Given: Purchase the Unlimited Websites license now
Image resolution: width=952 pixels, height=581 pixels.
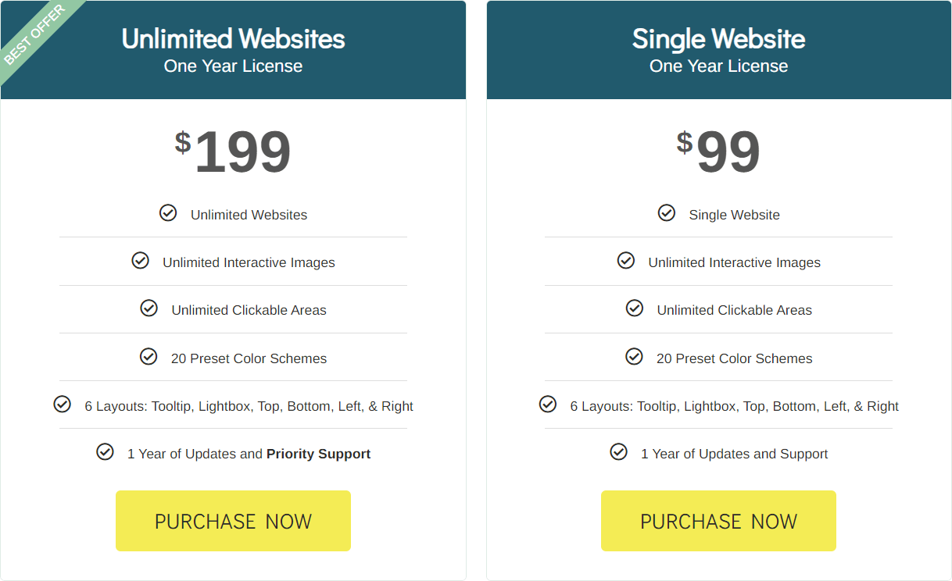Looking at the screenshot, I should click(x=233, y=521).
